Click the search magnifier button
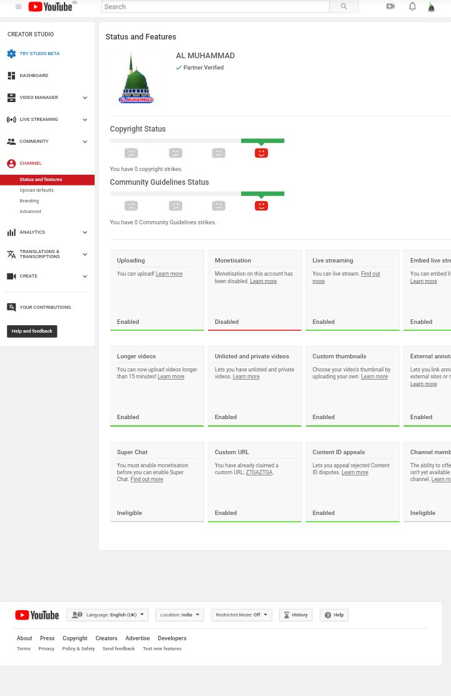The height and width of the screenshot is (696, 451). pyautogui.click(x=344, y=7)
